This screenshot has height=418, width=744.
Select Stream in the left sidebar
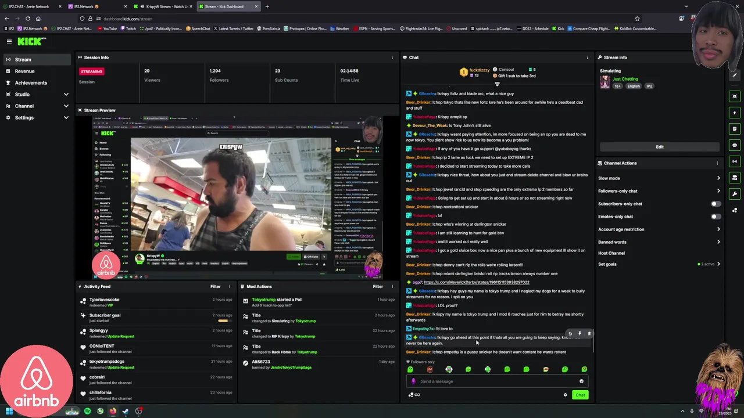pyautogui.click(x=37, y=59)
